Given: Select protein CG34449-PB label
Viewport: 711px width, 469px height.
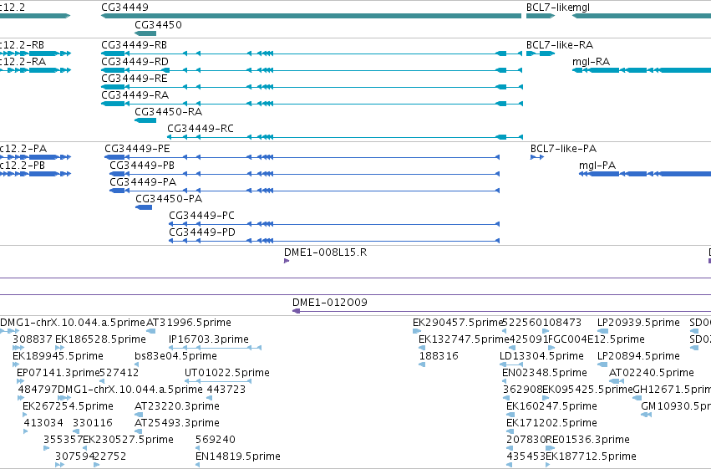Looking at the screenshot, I should point(142,166).
